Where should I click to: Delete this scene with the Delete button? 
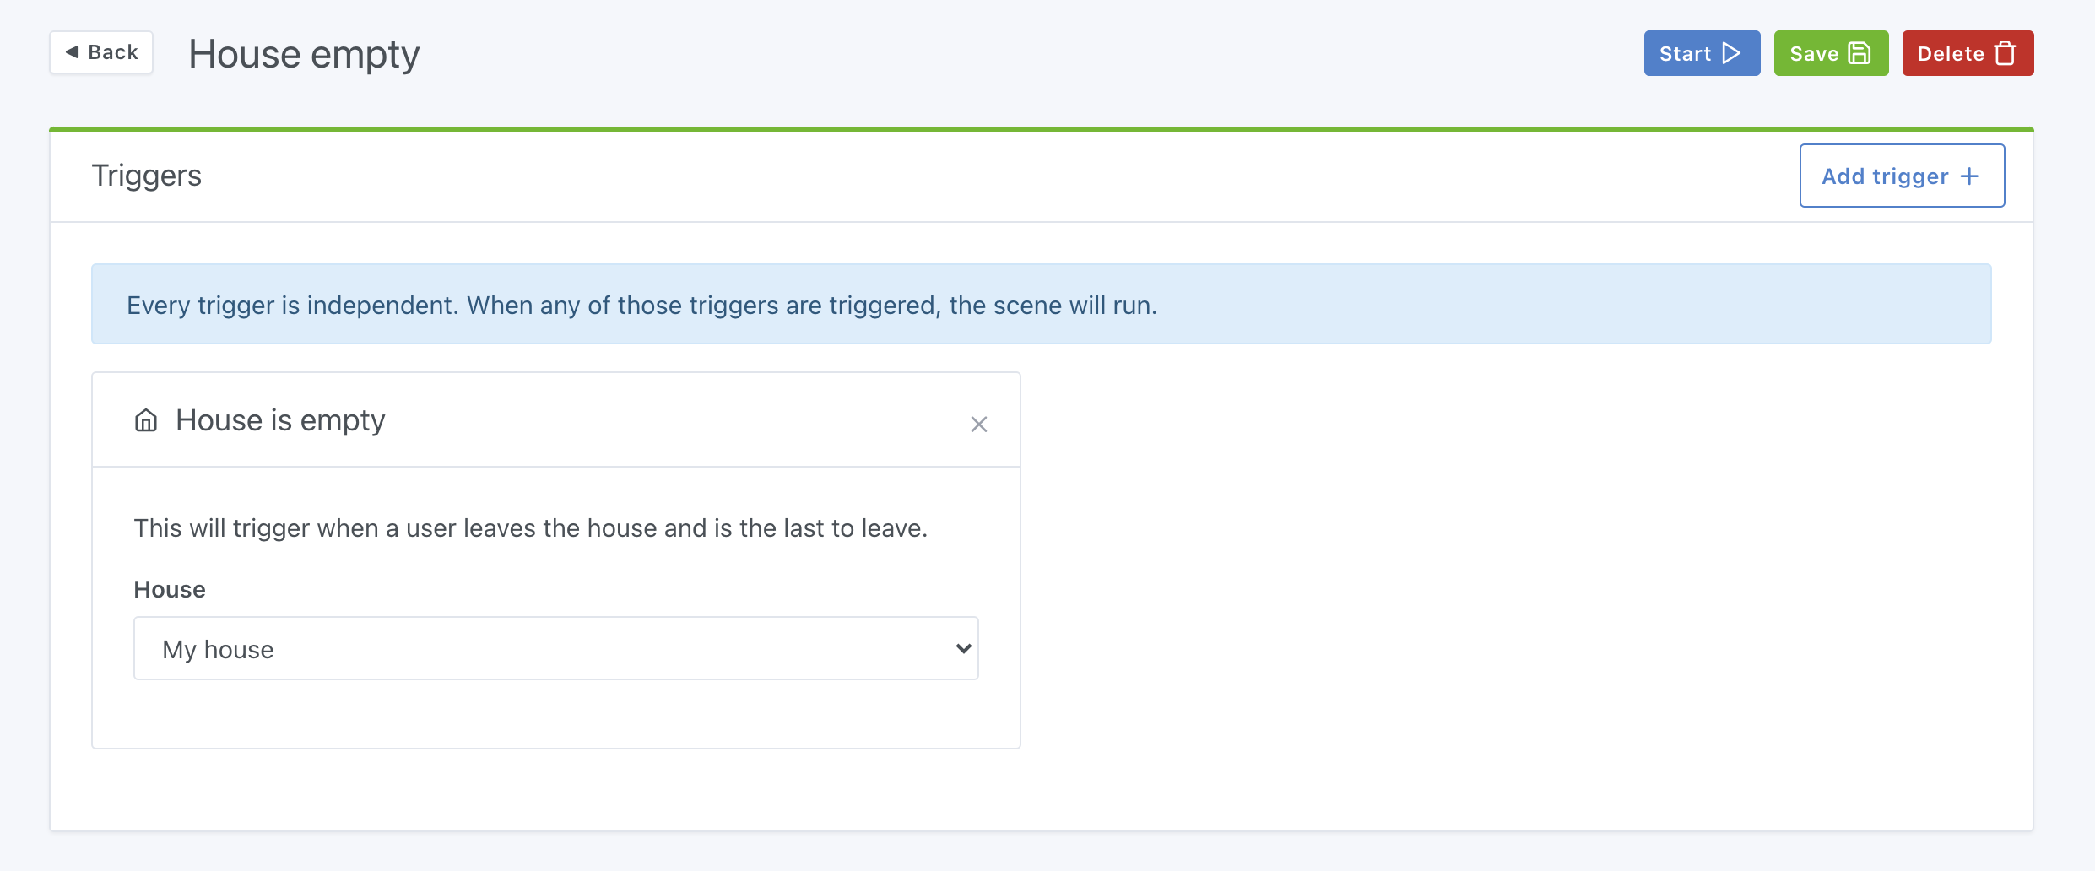click(x=1968, y=53)
